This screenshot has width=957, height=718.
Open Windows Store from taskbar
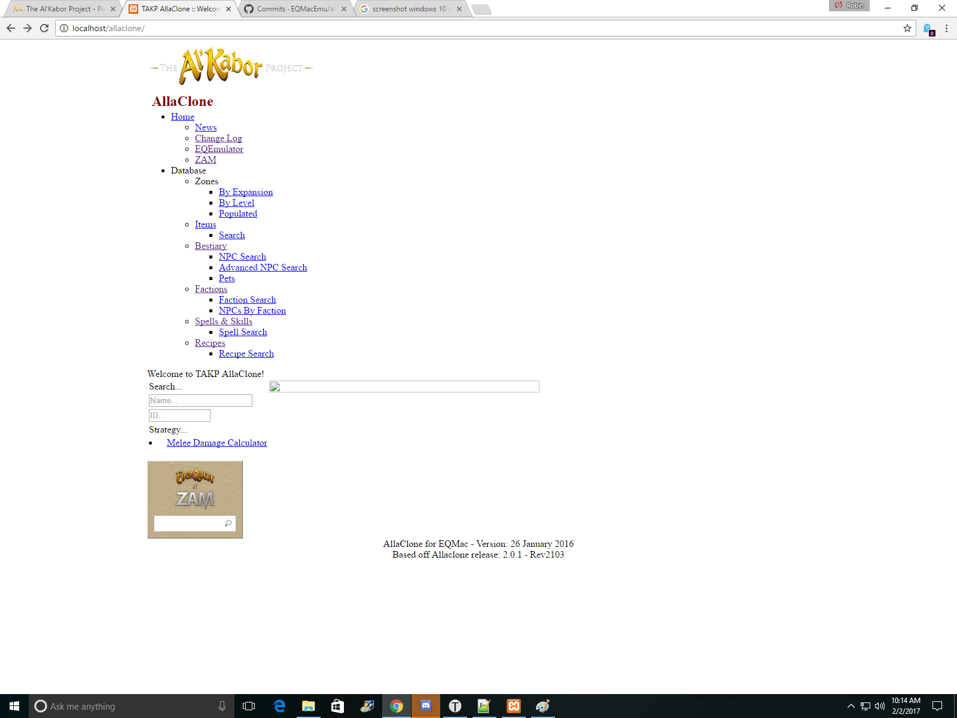(x=337, y=706)
